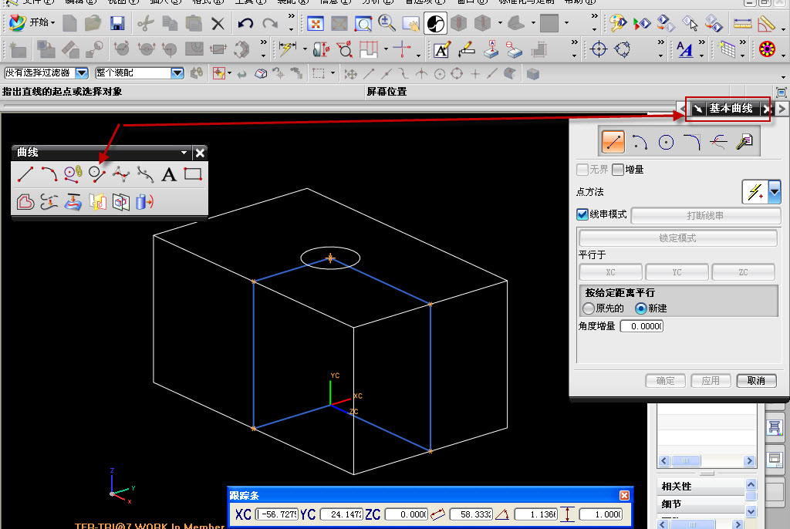The image size is (790, 529).
Task: Click the ZC parallel button
Action: [743, 272]
